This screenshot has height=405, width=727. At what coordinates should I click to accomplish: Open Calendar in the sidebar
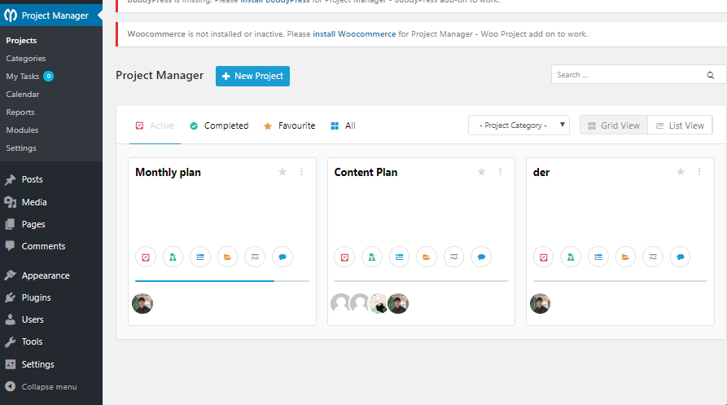[x=23, y=95]
